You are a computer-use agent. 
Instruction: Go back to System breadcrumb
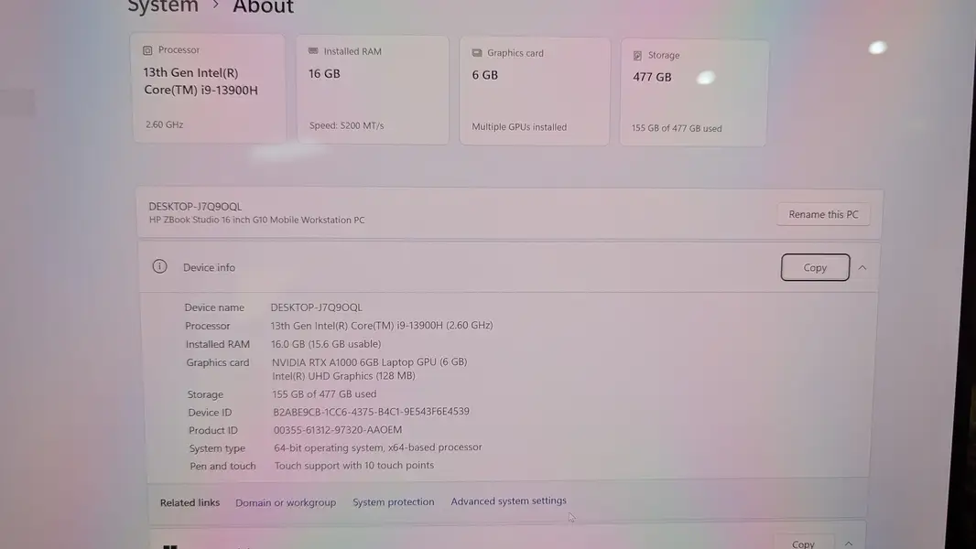coord(163,6)
